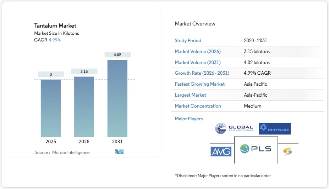Screen dimensions: 329x189
Task: Click the 2025 bar in the chart
Action: click(x=51, y=108)
